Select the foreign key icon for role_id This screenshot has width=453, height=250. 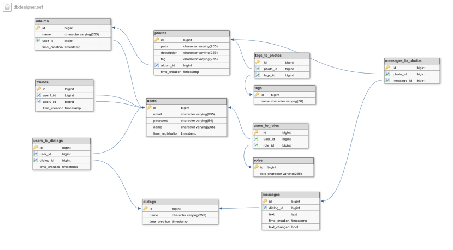coord(256,145)
